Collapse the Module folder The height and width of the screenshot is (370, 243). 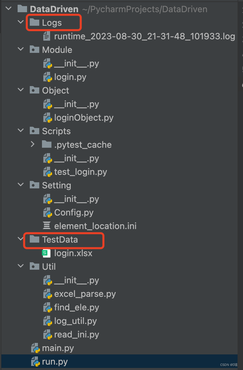coord(20,49)
